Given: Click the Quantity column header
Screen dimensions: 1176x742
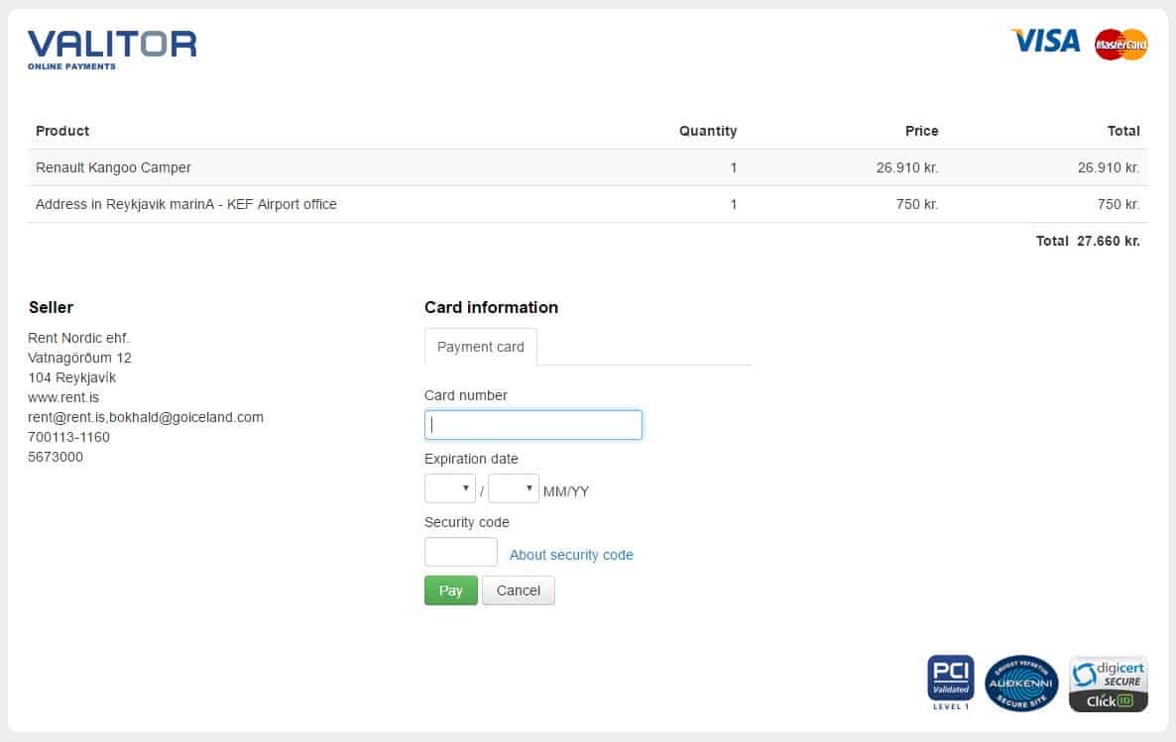Looking at the screenshot, I should point(707,131).
